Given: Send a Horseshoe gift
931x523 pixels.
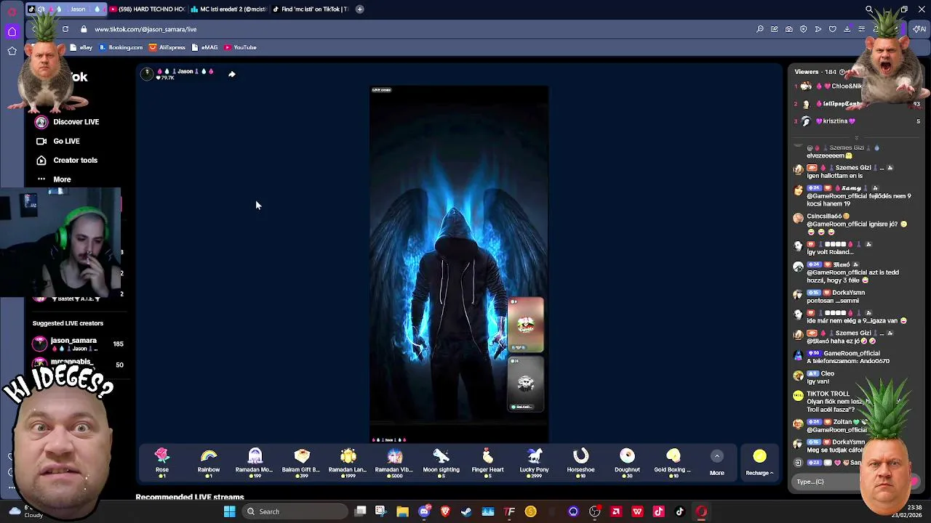Looking at the screenshot, I should (580, 461).
